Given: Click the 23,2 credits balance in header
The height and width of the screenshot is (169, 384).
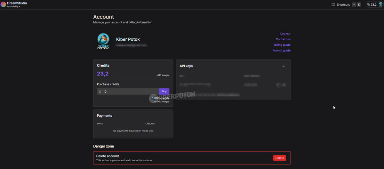Looking at the screenshot, I should 373,4.
